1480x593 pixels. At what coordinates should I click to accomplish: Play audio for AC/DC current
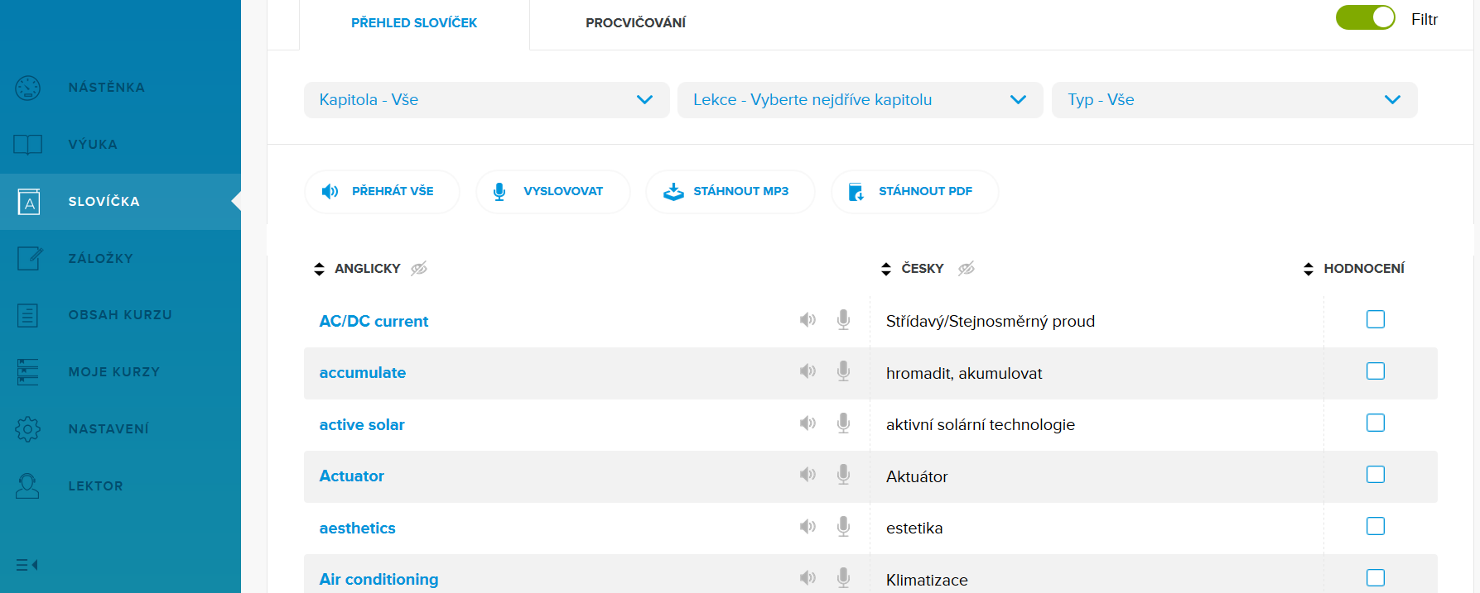pyautogui.click(x=807, y=320)
